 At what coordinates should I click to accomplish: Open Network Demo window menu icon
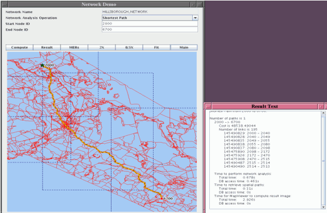(5, 4)
